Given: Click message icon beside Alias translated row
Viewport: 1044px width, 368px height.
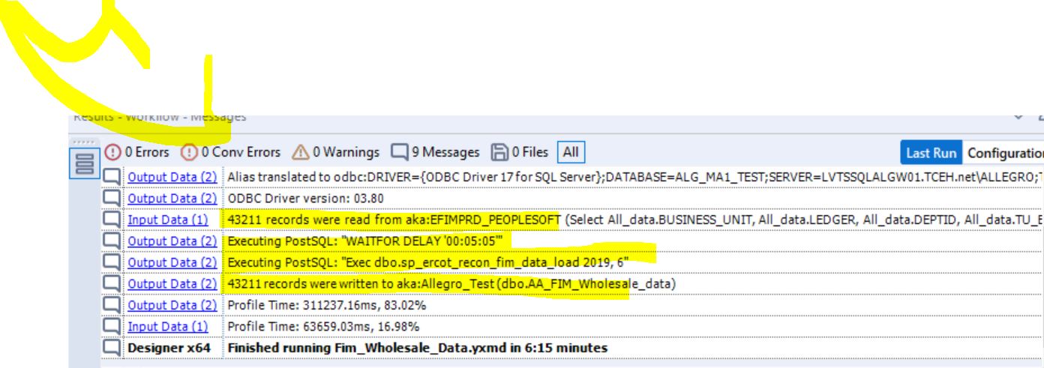Looking at the screenshot, I should 111,178.
